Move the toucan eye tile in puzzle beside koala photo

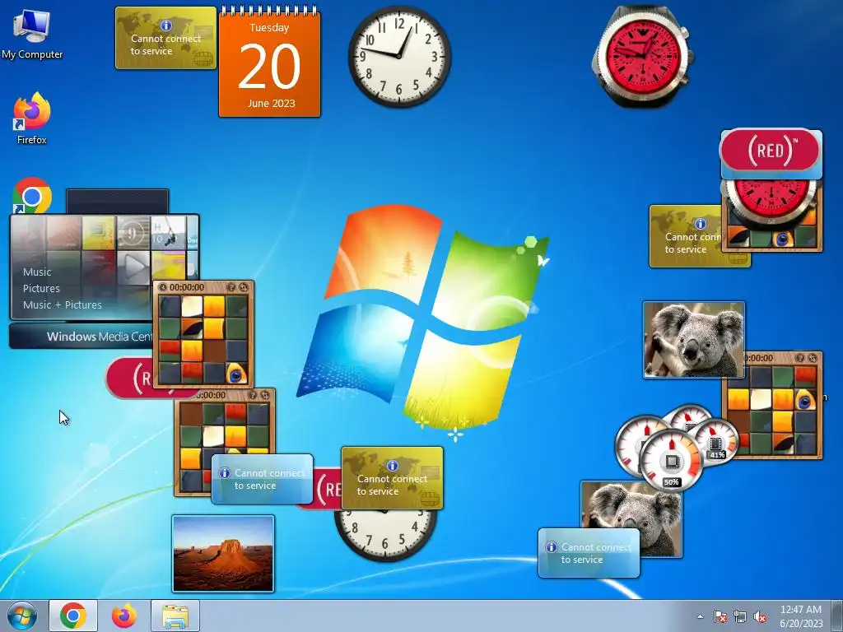[x=804, y=399]
